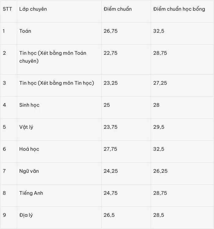214x229 pixels.
Task: Click the "Điểm chuẩn học bổng" header
Action: click(x=182, y=12)
